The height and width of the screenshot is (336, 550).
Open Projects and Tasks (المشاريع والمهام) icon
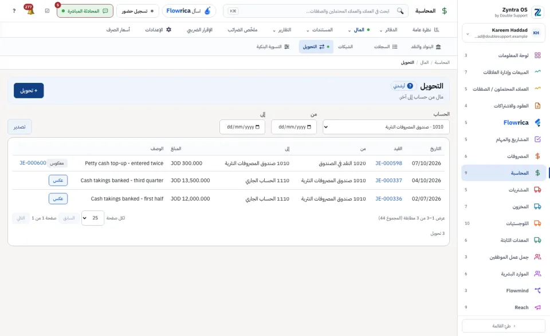pyautogui.click(x=537, y=139)
